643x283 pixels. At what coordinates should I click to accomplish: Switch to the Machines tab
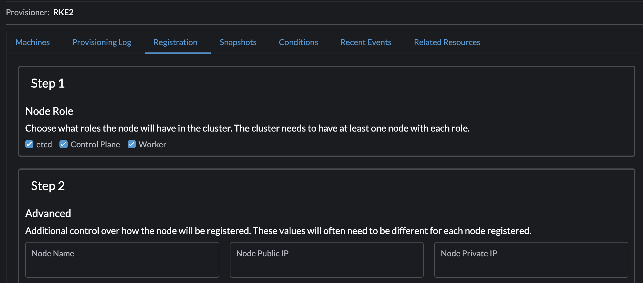32,42
